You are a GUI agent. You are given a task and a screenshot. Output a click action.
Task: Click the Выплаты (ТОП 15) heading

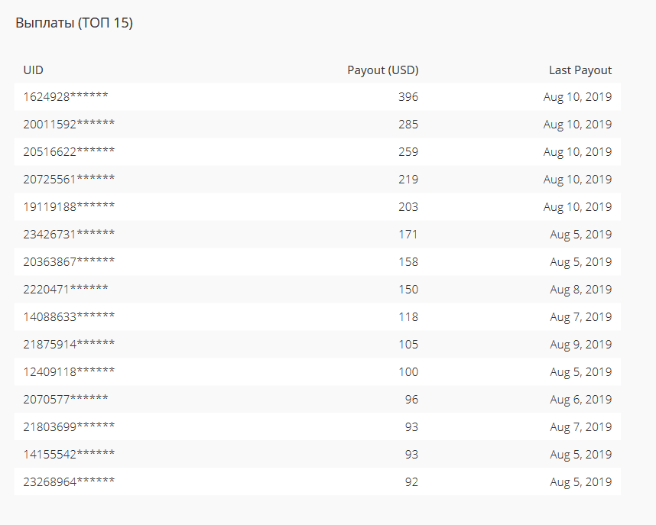tap(74, 23)
